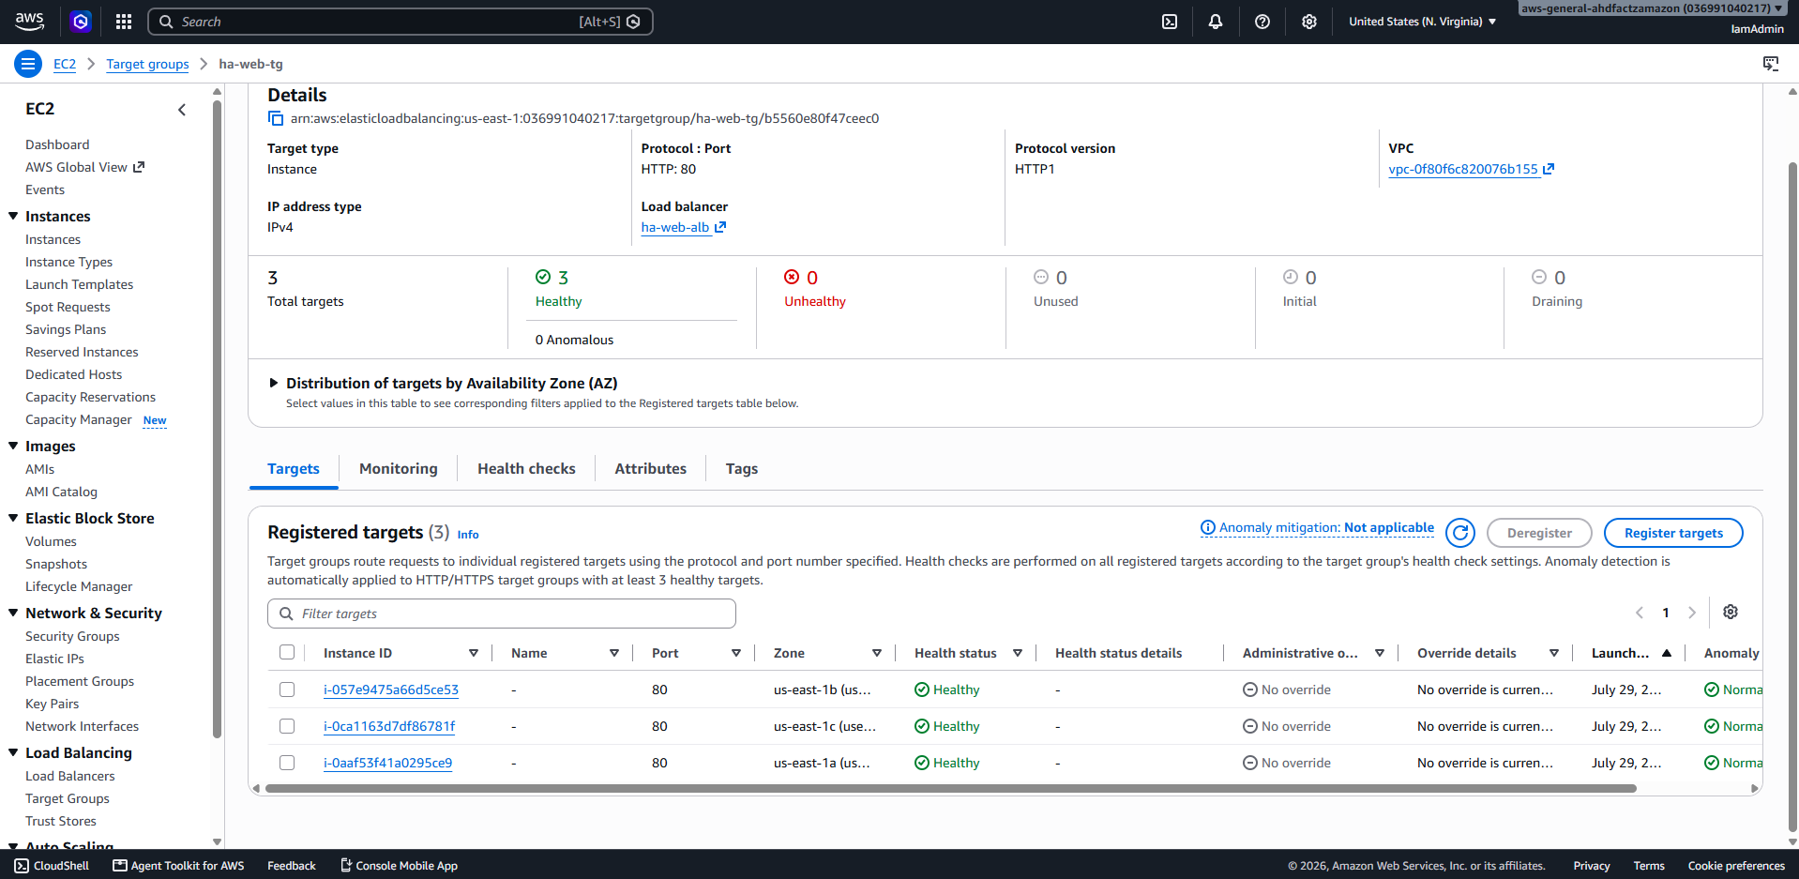Select the Targets tab

point(294,468)
